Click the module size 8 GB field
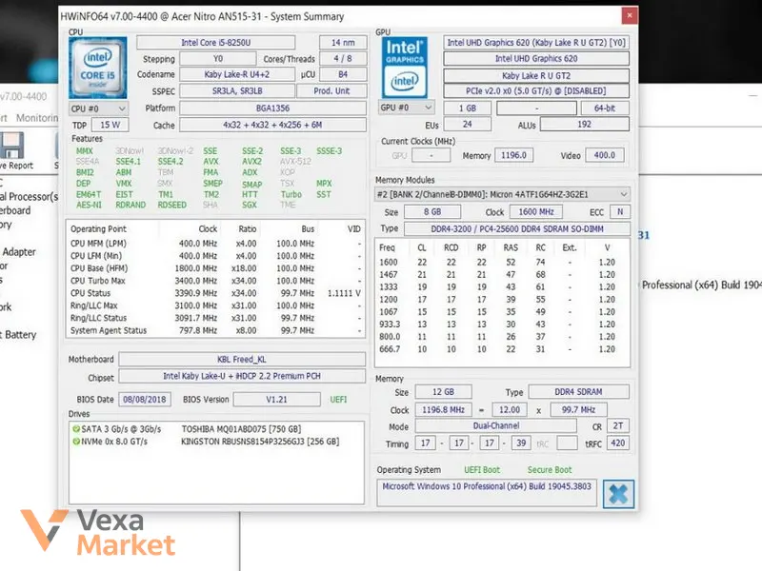Image resolution: width=762 pixels, height=571 pixels. [432, 212]
